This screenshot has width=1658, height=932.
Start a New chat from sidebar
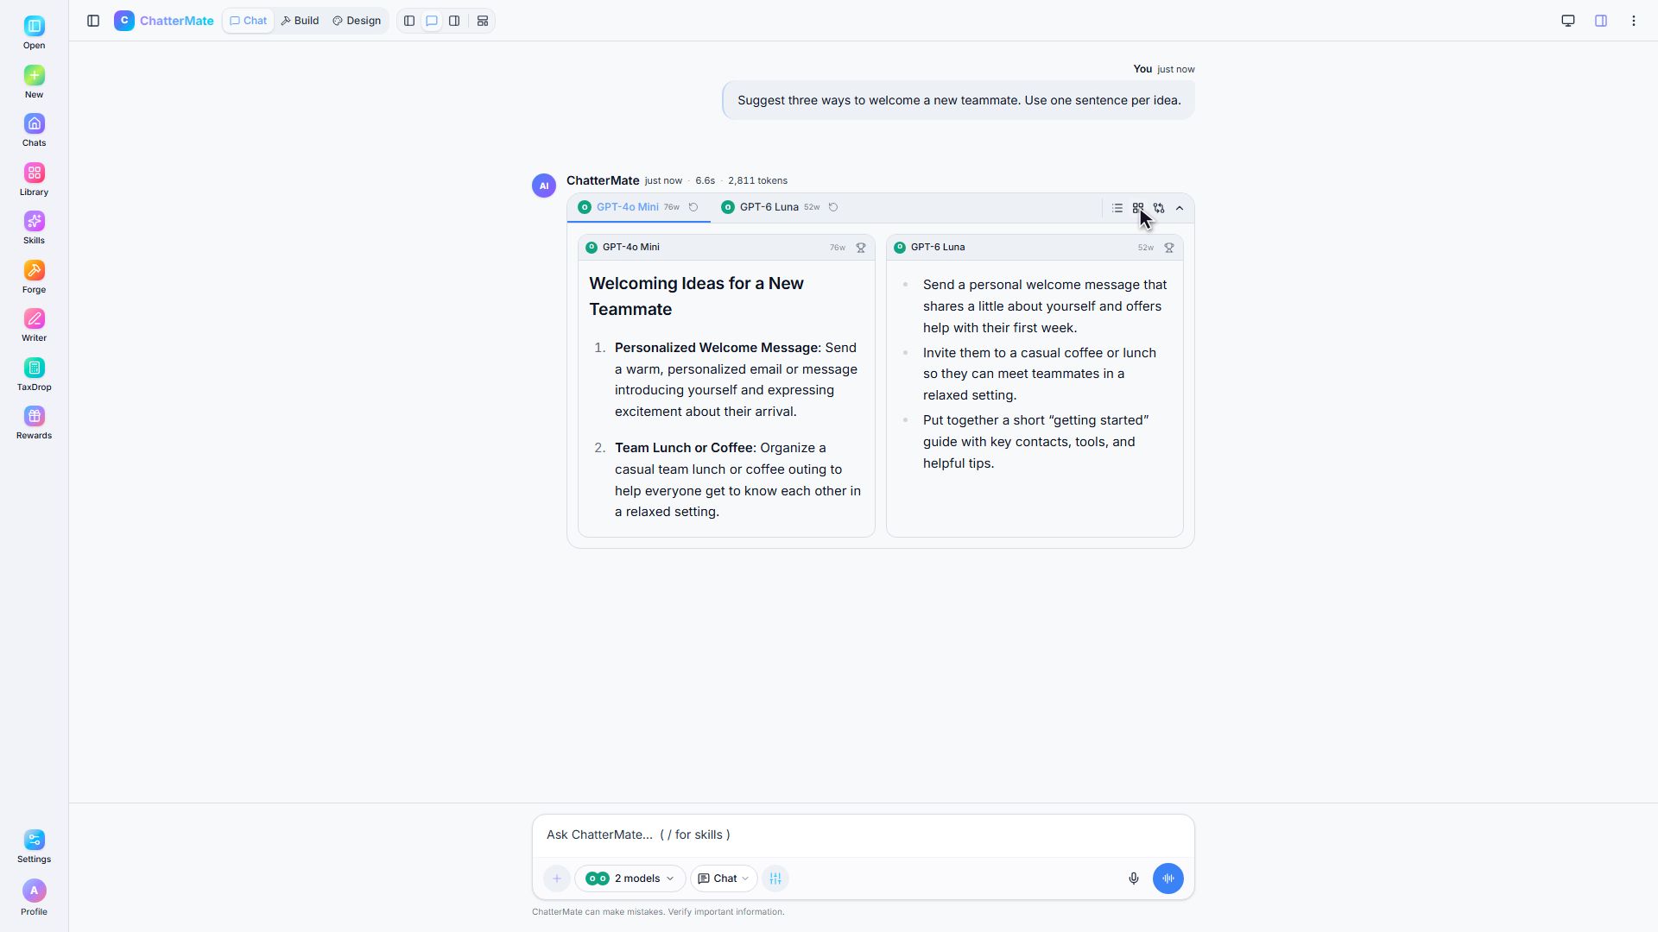(34, 83)
